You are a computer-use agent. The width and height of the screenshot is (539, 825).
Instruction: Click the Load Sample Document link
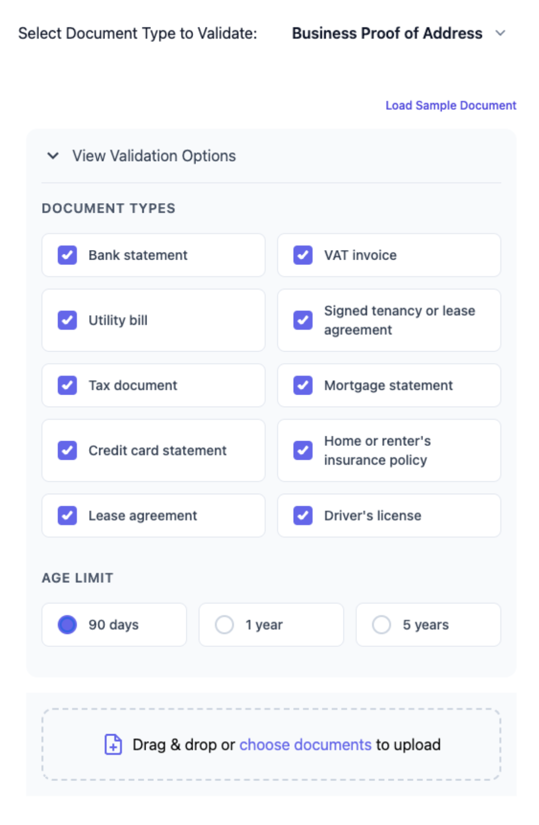[451, 105]
